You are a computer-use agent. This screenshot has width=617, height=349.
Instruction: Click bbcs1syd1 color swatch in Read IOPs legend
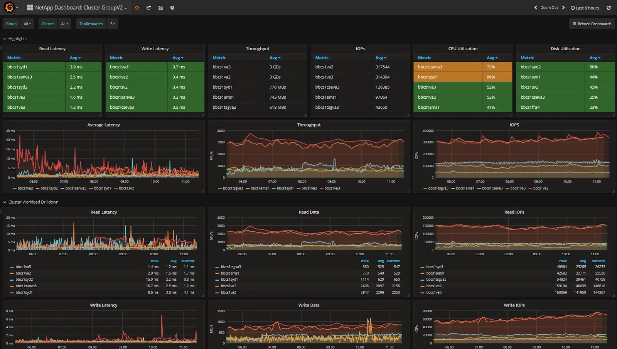[422, 267]
